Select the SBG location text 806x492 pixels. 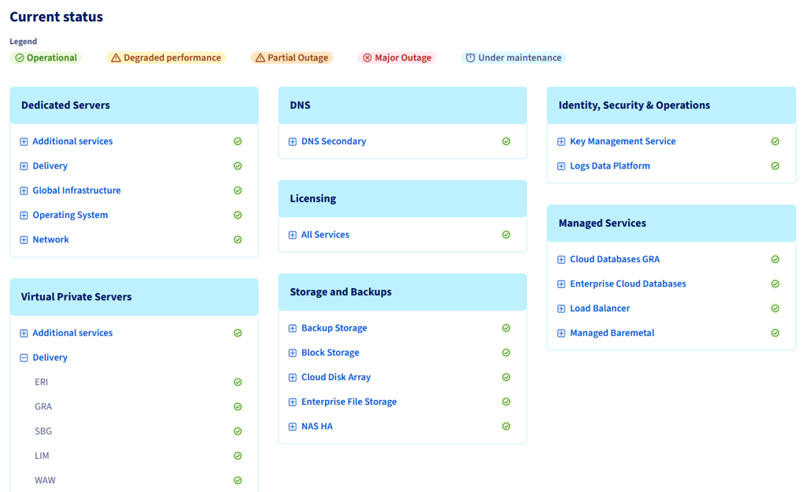(43, 431)
